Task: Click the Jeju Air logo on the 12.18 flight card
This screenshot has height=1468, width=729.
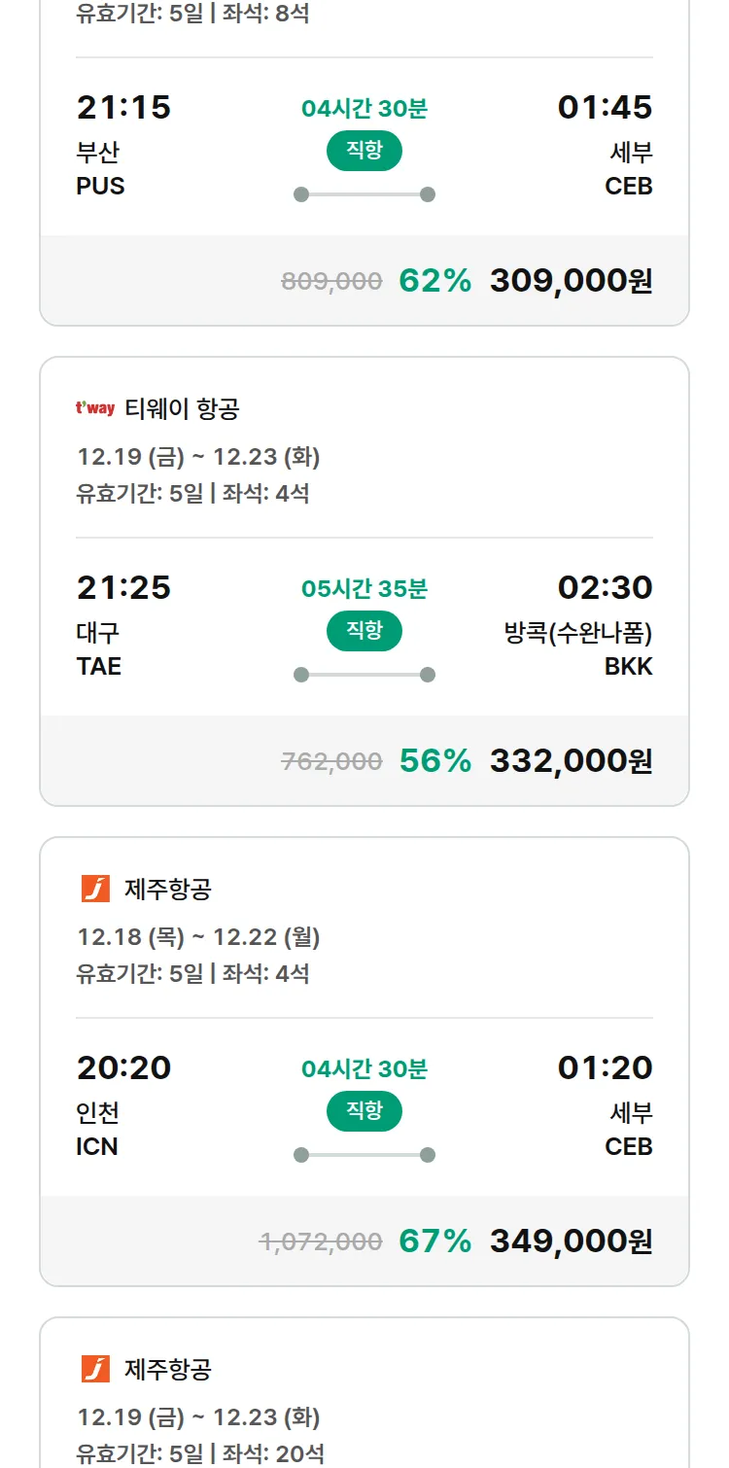Action: coord(95,889)
